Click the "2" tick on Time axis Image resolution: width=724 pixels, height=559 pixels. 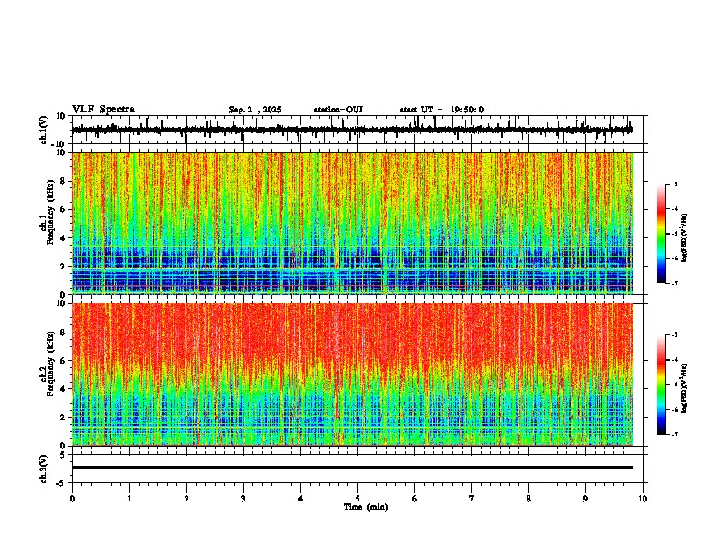186,499
